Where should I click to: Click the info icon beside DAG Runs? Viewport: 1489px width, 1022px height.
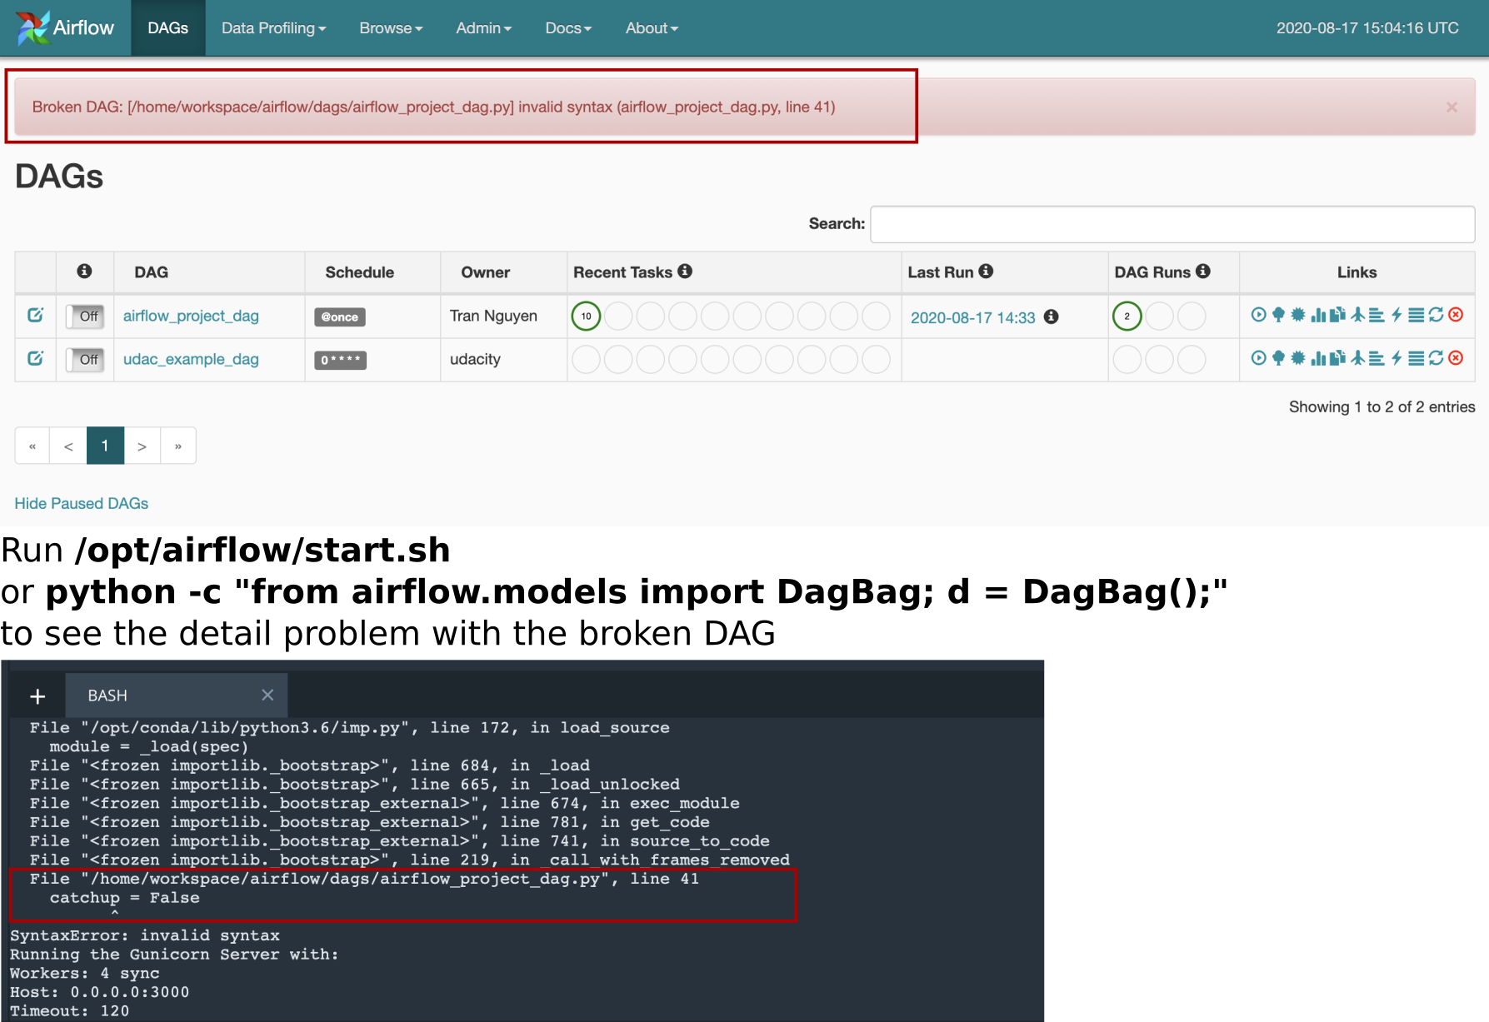tap(1203, 271)
